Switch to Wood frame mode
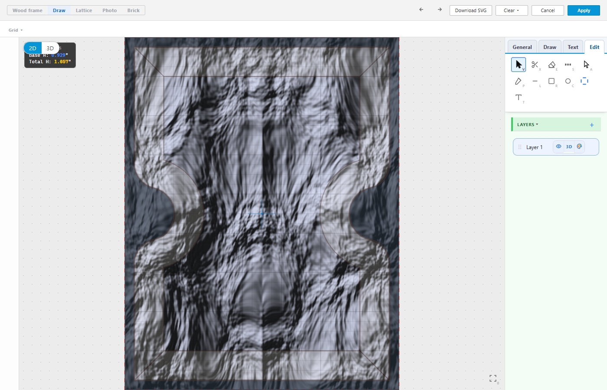This screenshot has width=607, height=390. click(27, 10)
